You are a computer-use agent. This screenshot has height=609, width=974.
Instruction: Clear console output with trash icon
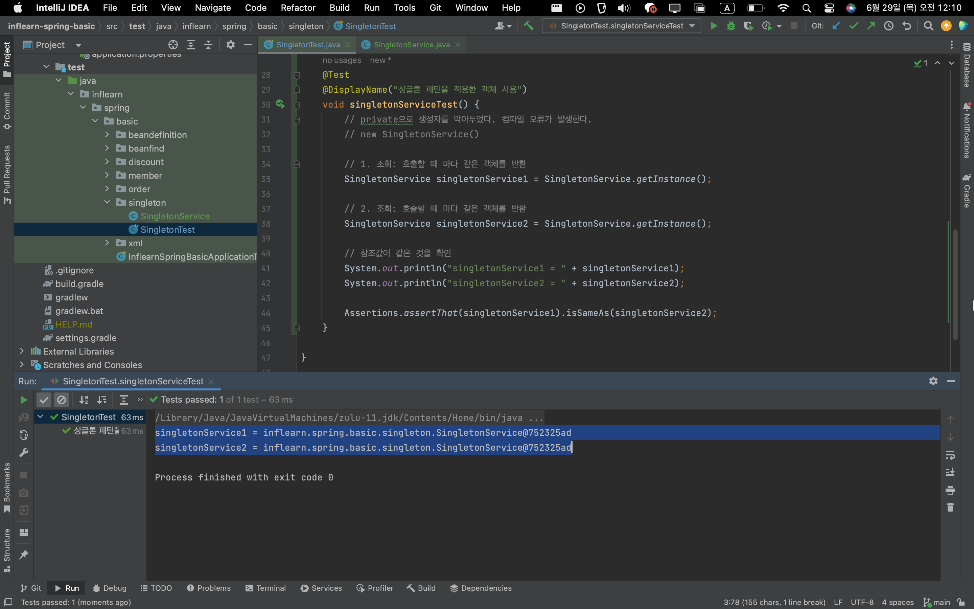950,507
